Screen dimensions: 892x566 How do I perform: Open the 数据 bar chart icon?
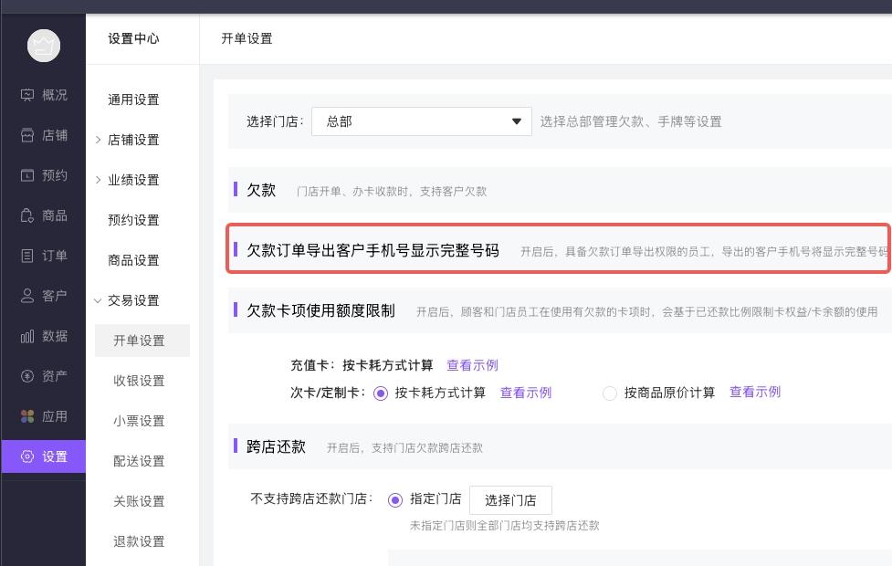pos(27,336)
